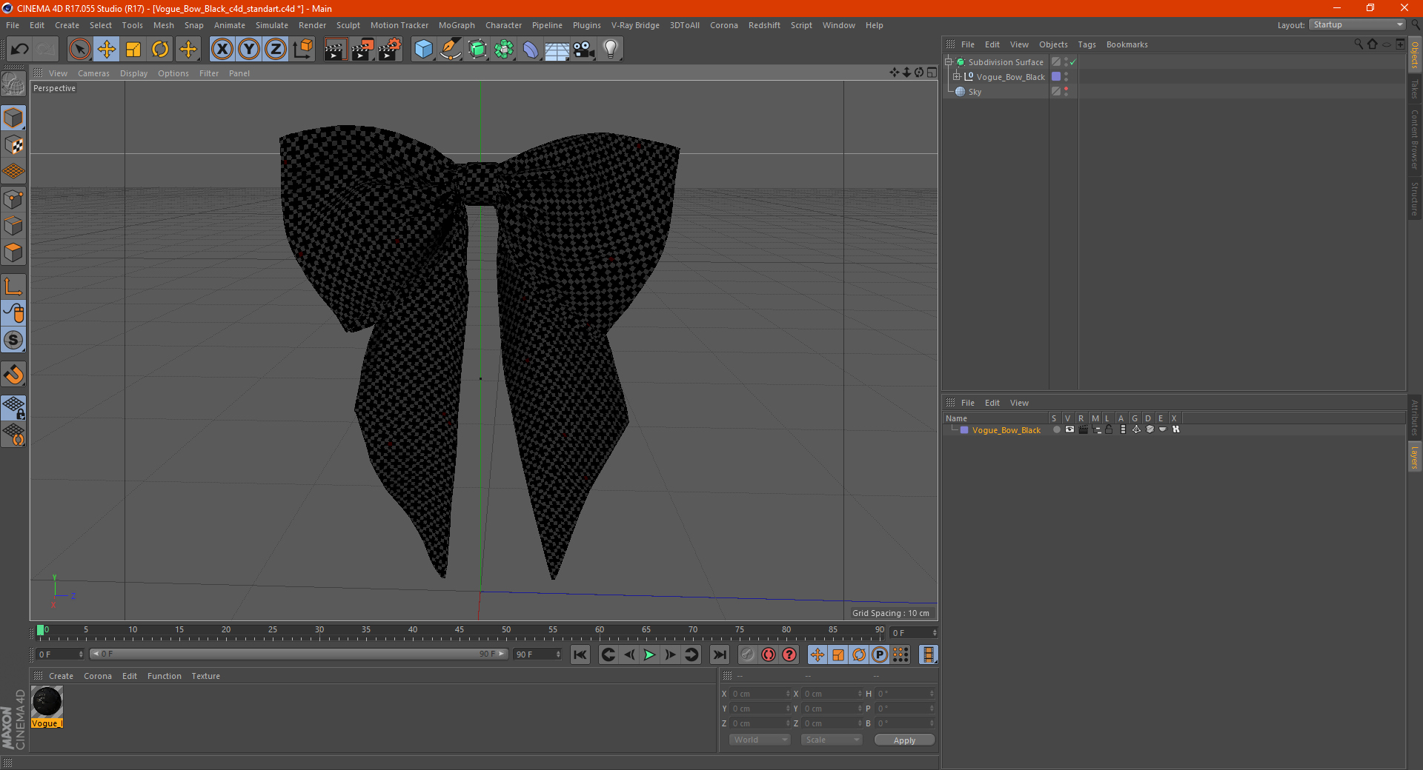
Task: Add a Light object
Action: coord(611,50)
